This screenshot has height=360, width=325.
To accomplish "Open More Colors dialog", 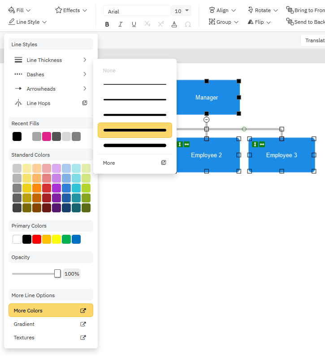I will [51, 311].
